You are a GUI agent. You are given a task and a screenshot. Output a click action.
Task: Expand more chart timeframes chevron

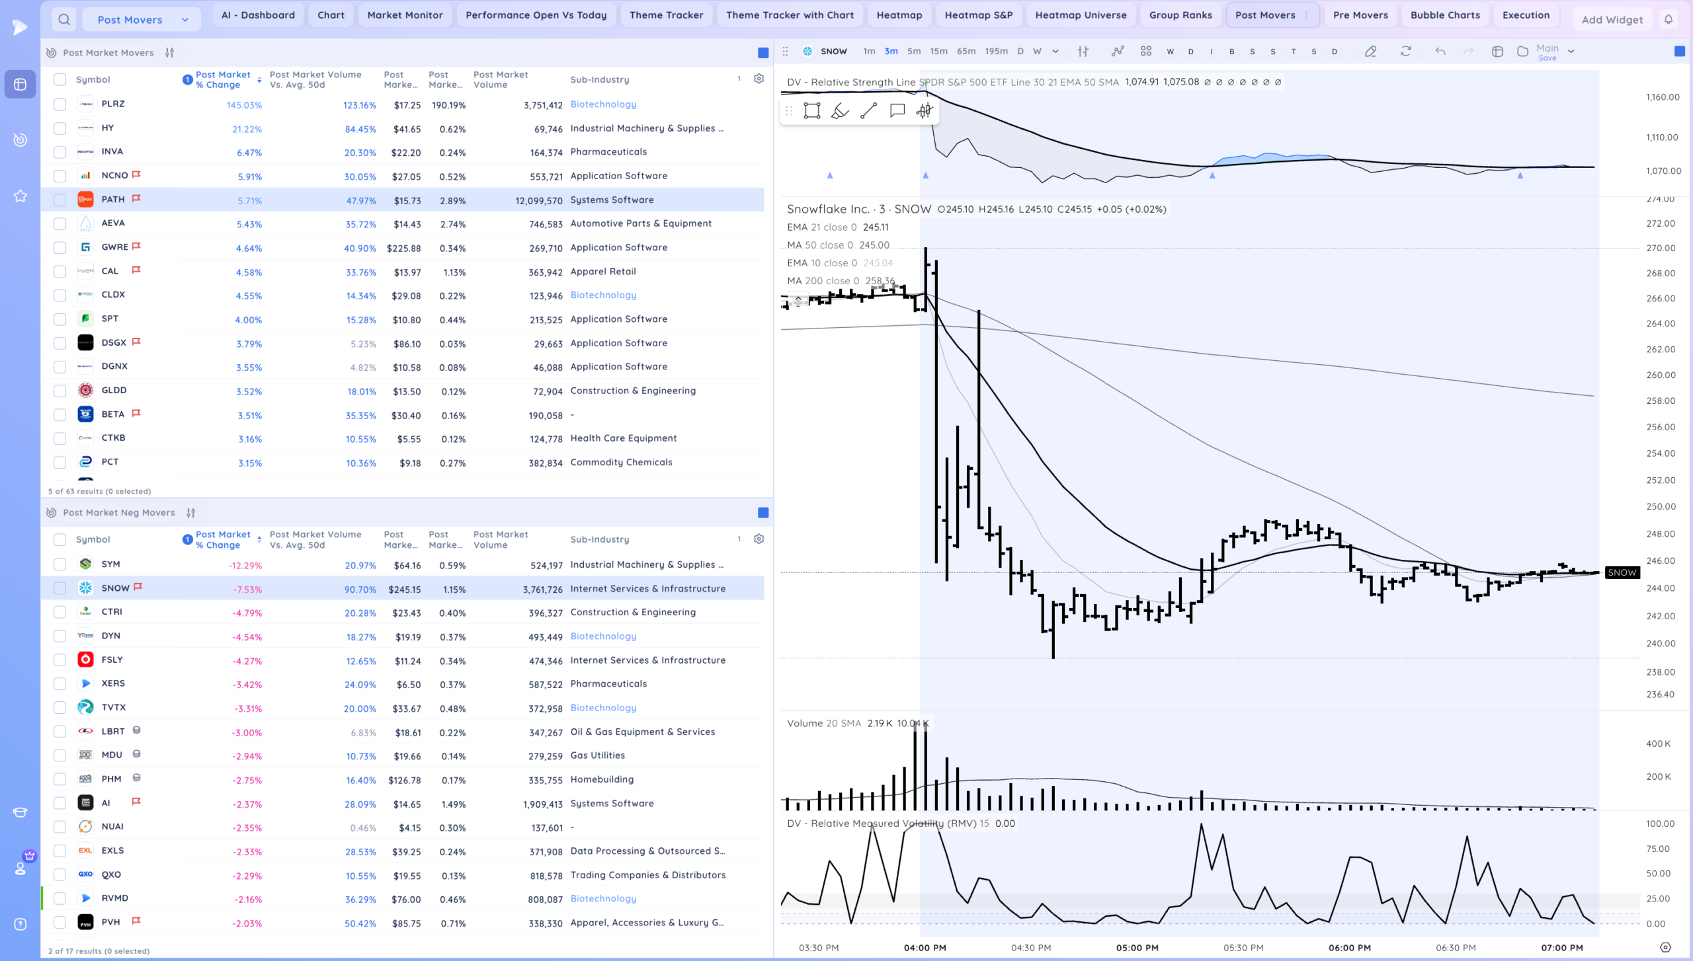(1055, 51)
